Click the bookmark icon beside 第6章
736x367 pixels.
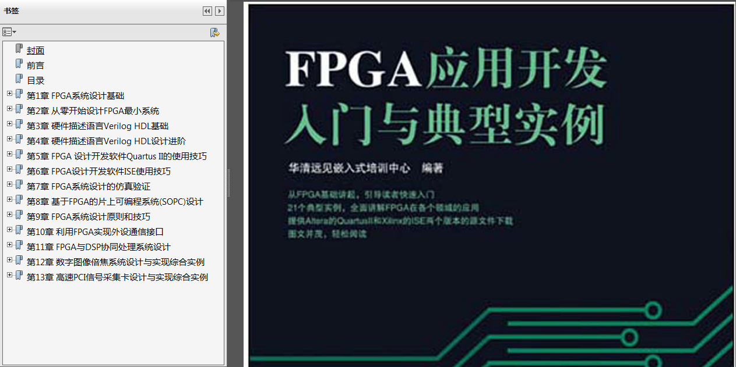tap(19, 170)
